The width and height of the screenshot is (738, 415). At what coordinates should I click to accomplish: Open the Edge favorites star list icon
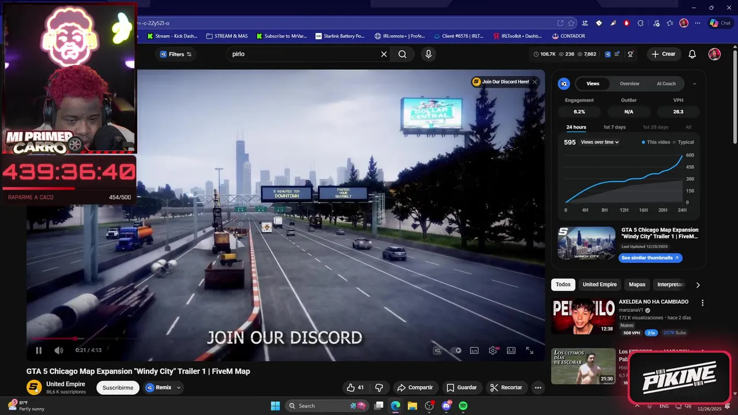coord(670,23)
